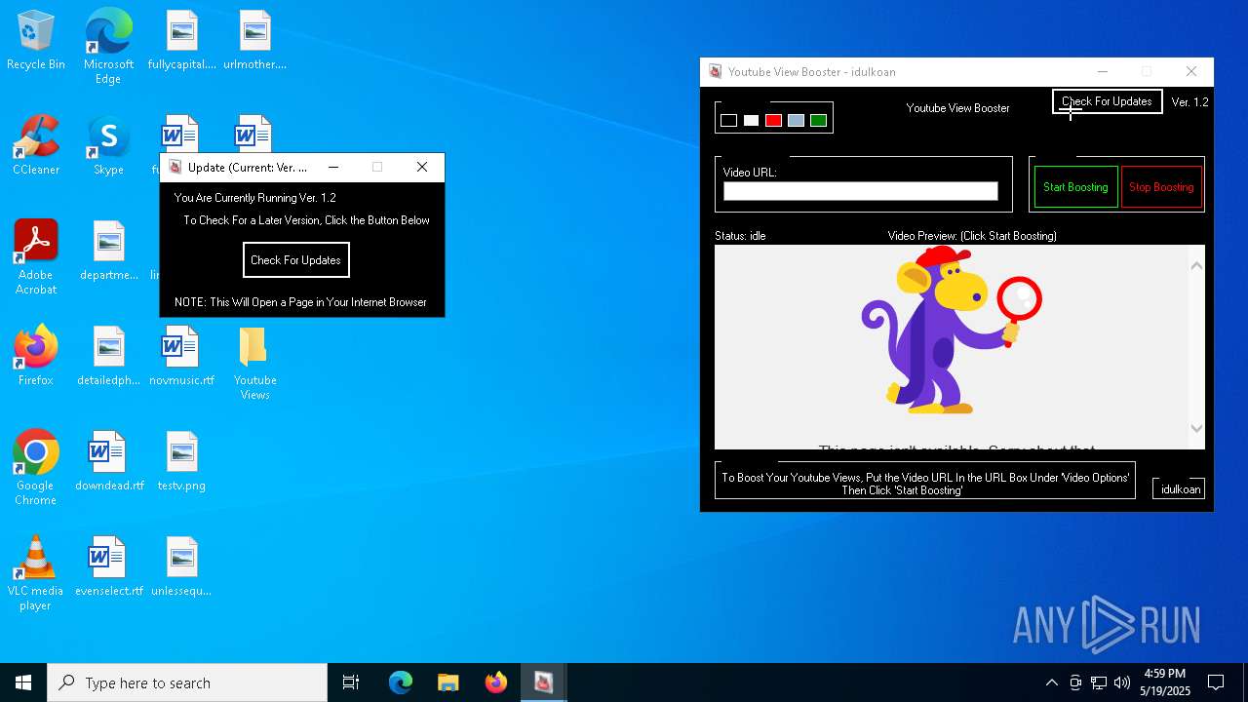Image resolution: width=1248 pixels, height=702 pixels.
Task: Select the urlmother file on desktop
Action: point(254,41)
